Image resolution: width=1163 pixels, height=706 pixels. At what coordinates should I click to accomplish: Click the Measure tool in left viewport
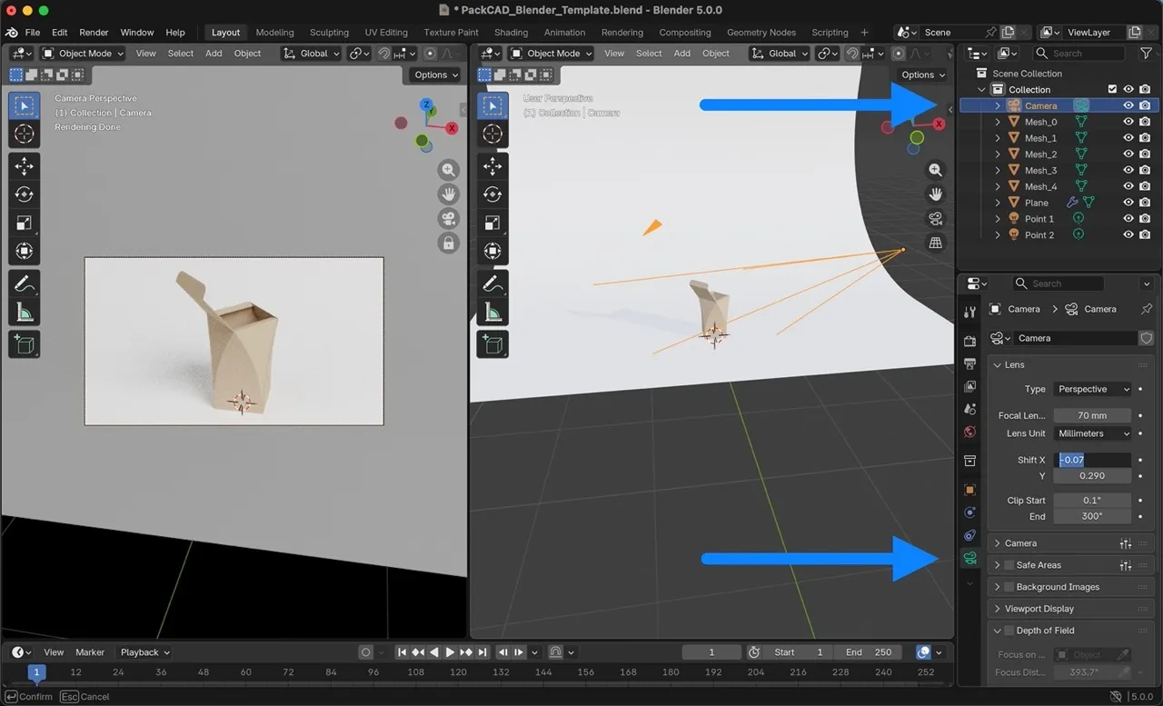point(25,313)
